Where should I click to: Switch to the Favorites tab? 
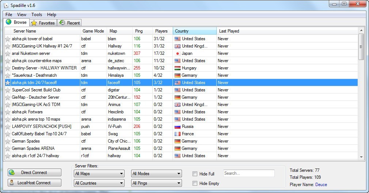click(x=43, y=23)
